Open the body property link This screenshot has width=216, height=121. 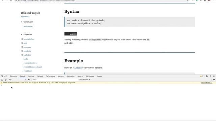tap(26, 59)
